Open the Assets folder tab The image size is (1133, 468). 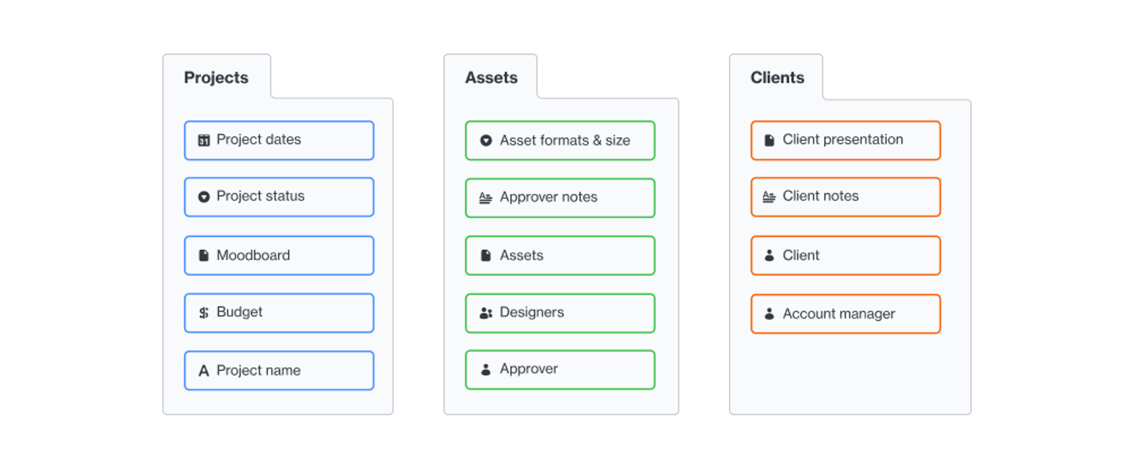[x=491, y=77]
